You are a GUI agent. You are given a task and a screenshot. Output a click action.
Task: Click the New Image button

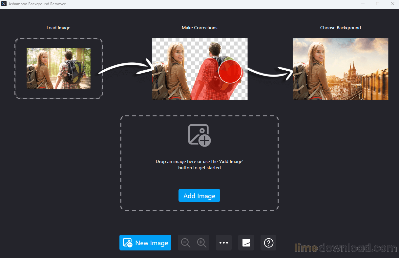tap(145, 243)
